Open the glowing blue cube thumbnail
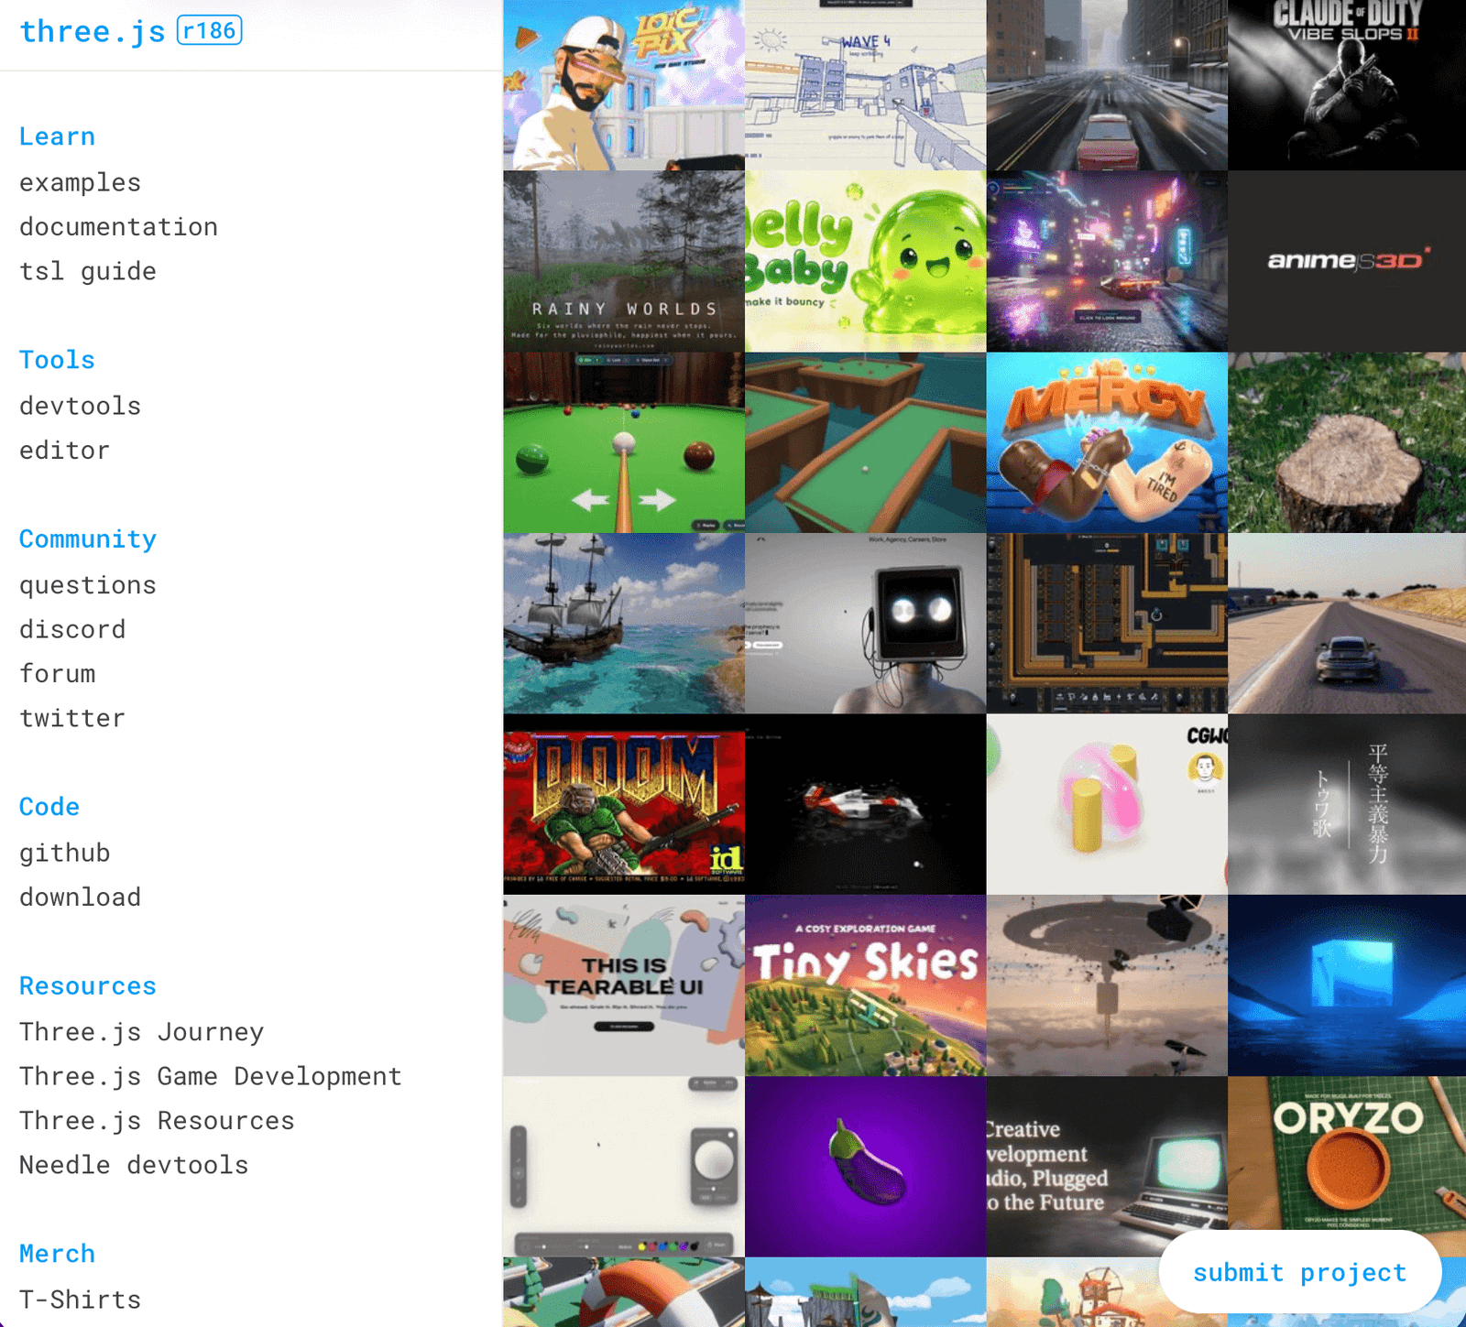Screen dimensions: 1466x1327 click(x=1347, y=985)
